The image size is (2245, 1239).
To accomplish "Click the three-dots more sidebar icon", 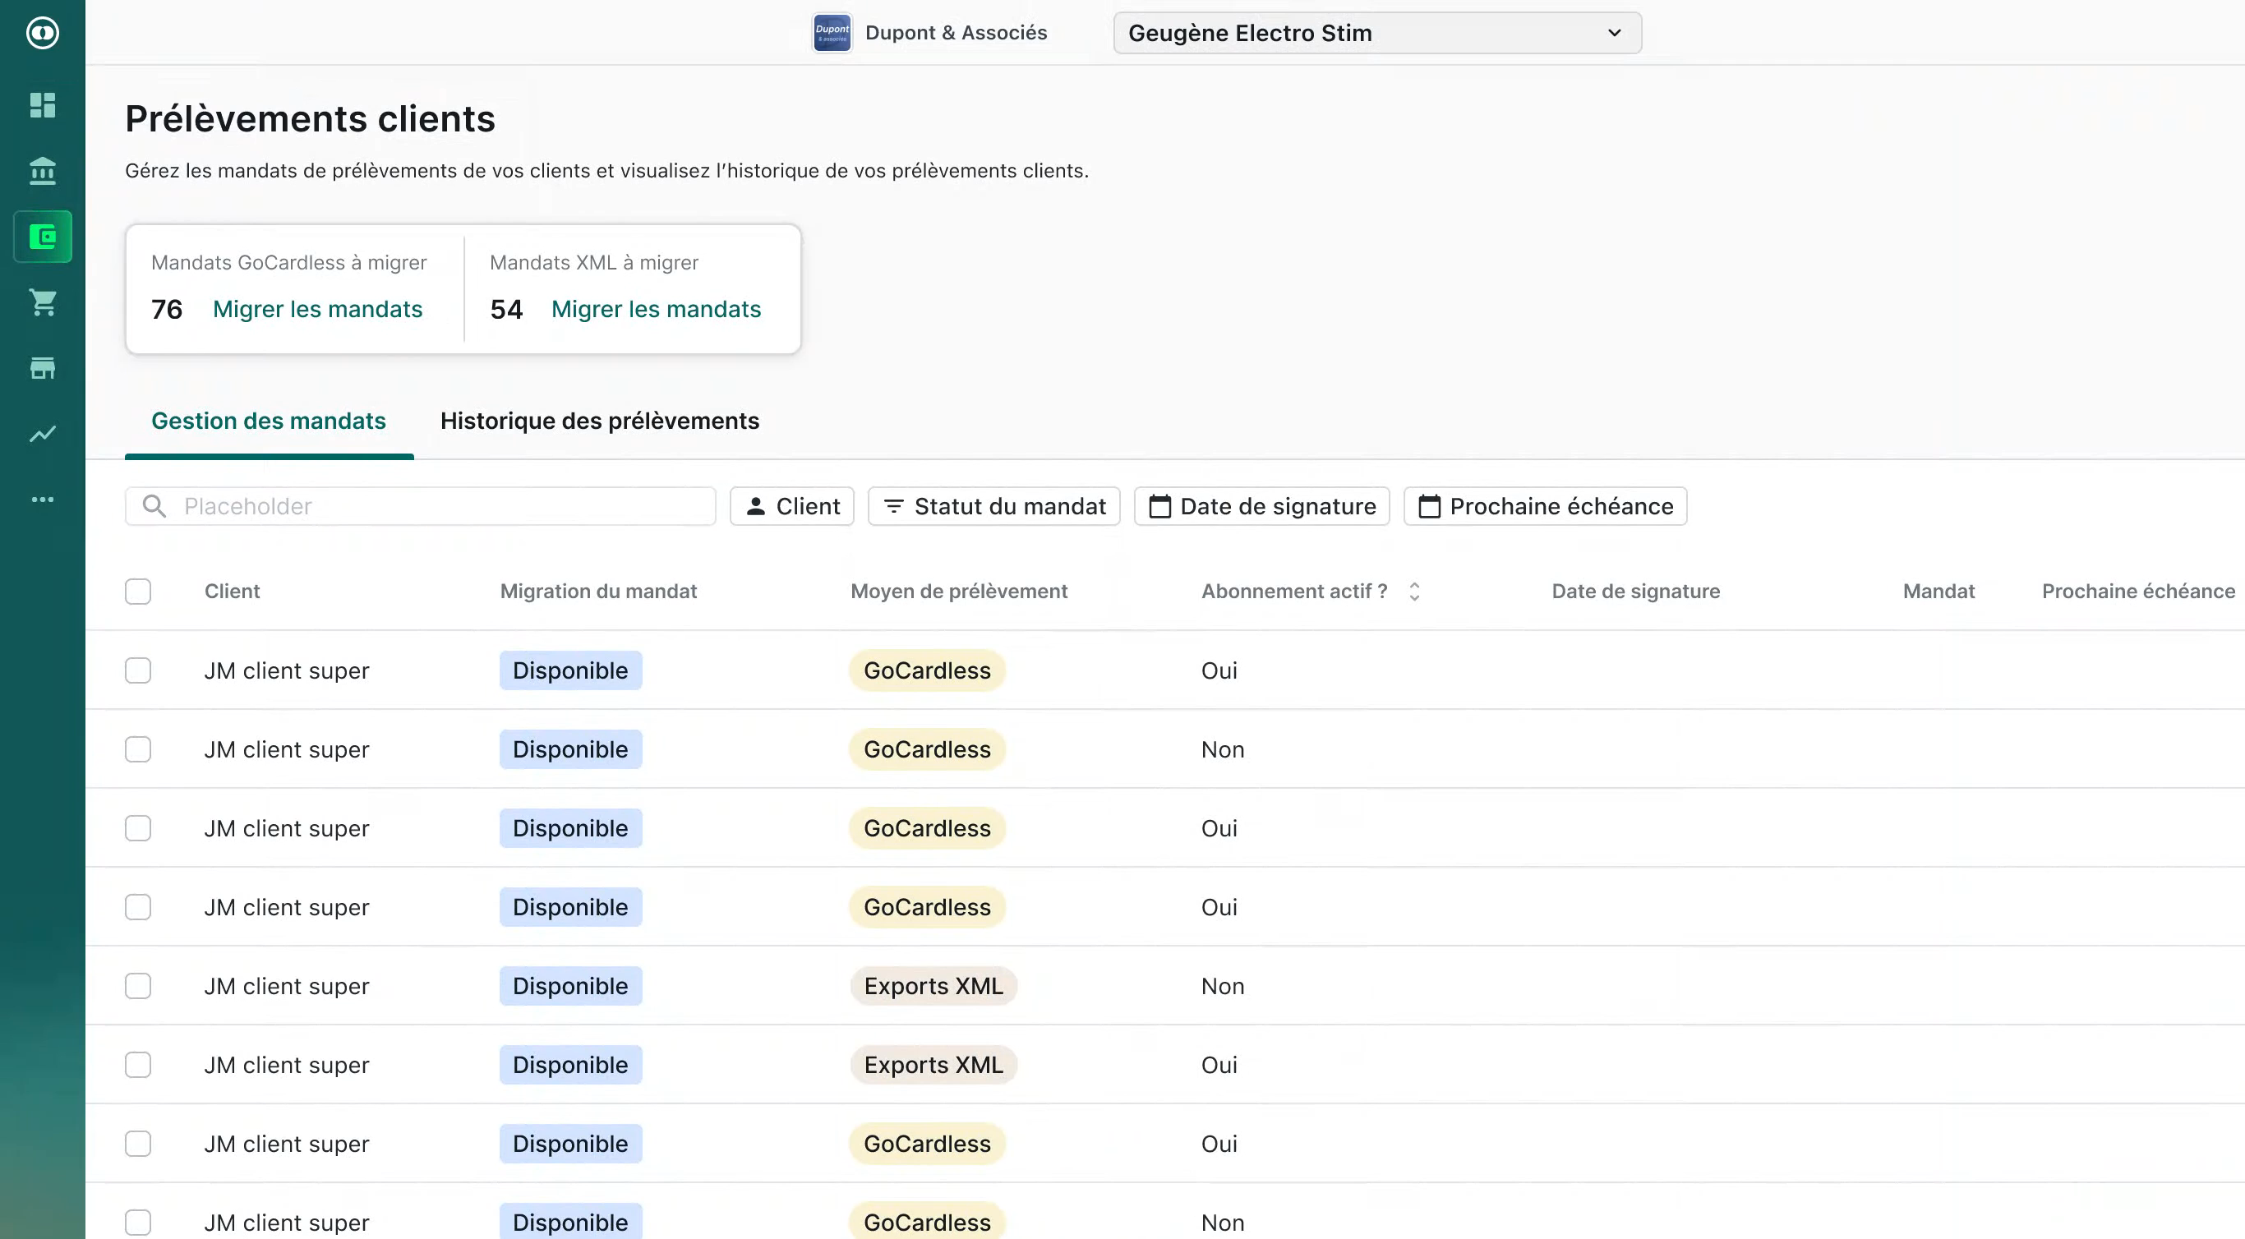I will pos(43,500).
